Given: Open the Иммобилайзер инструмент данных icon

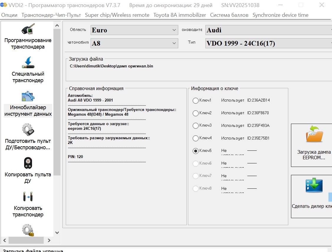Looking at the screenshot, I should pyautogui.click(x=28, y=97).
